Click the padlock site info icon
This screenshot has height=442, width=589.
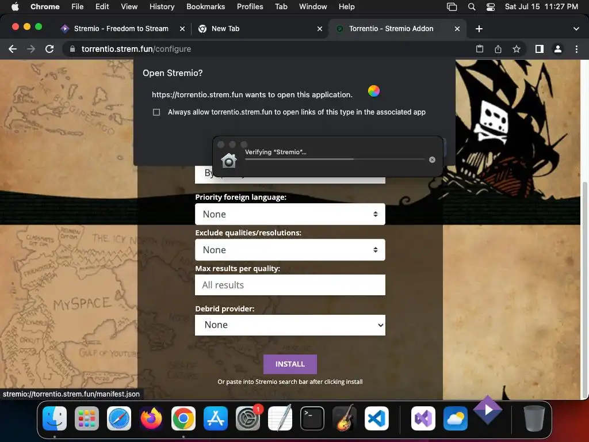pos(72,49)
